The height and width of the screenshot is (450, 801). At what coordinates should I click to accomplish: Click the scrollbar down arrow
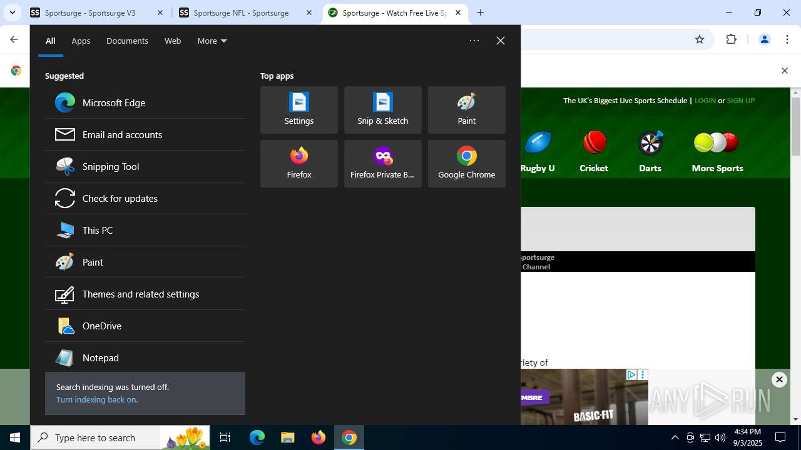(x=795, y=419)
